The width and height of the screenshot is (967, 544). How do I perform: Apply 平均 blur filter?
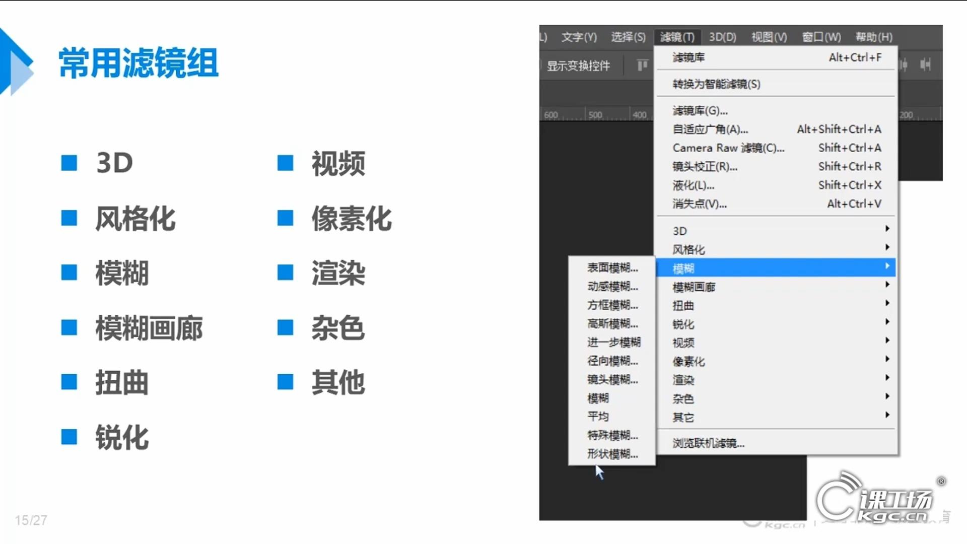(612, 417)
